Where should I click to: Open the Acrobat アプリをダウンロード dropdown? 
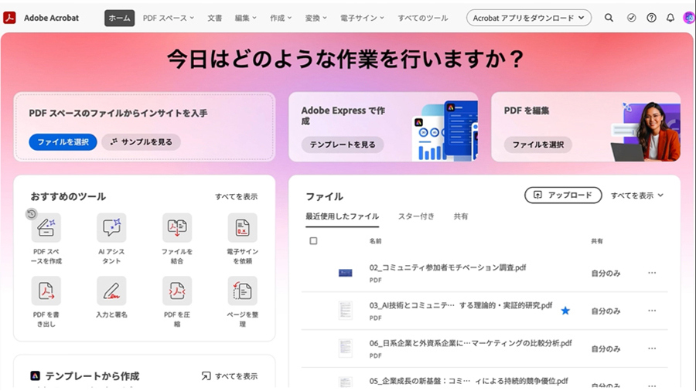point(529,18)
